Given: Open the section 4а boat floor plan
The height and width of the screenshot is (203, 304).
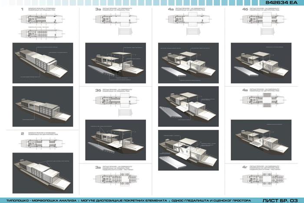Looking at the screenshot, I should click(189, 19).
